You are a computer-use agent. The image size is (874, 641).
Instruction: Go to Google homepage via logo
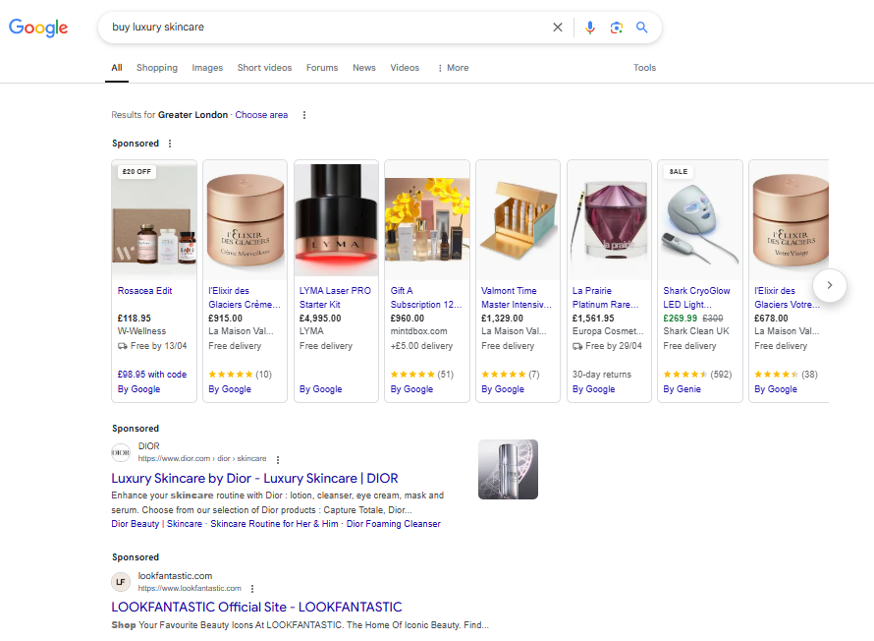tap(38, 28)
